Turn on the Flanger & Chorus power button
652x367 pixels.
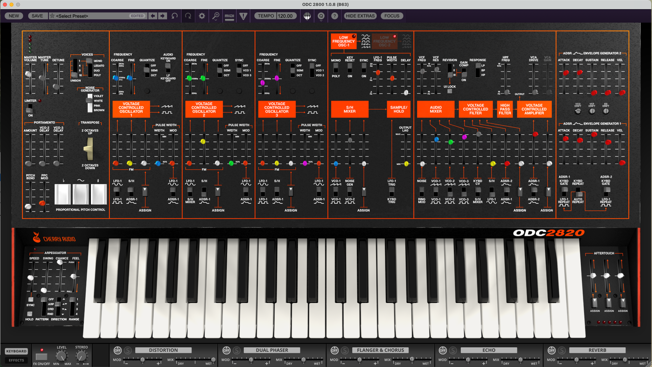pyautogui.click(x=334, y=350)
